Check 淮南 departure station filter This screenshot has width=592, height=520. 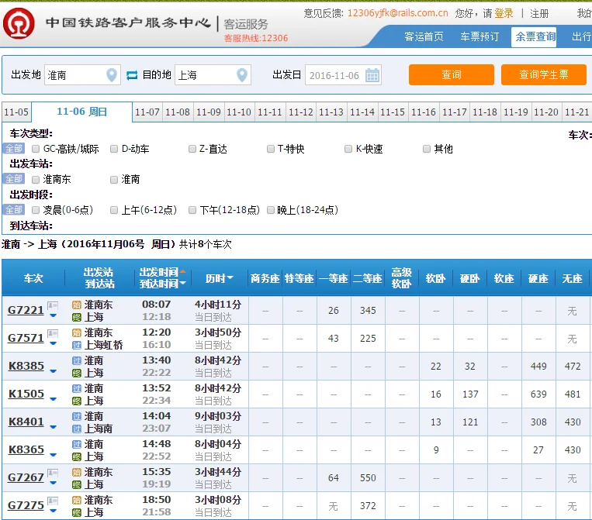[x=113, y=180]
